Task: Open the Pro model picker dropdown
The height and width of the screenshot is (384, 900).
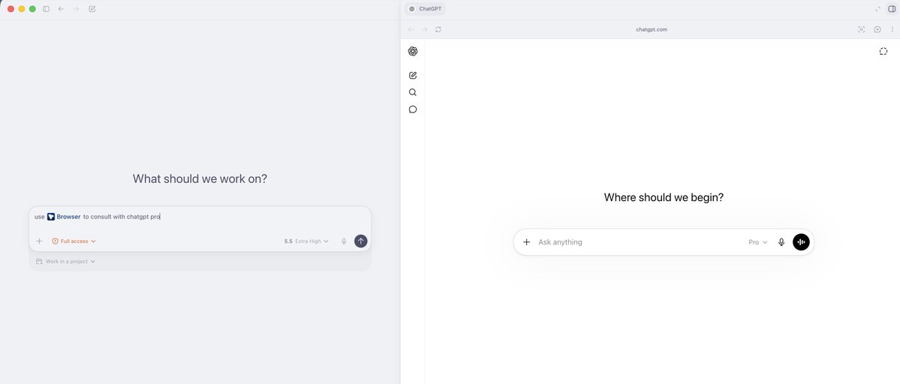Action: point(757,242)
